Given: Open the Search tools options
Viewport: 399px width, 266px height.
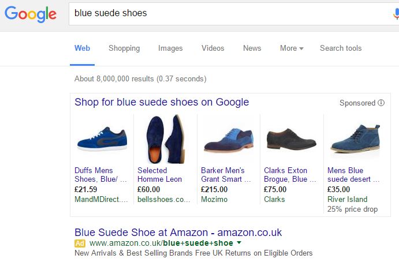Looking at the screenshot, I should [x=341, y=48].
